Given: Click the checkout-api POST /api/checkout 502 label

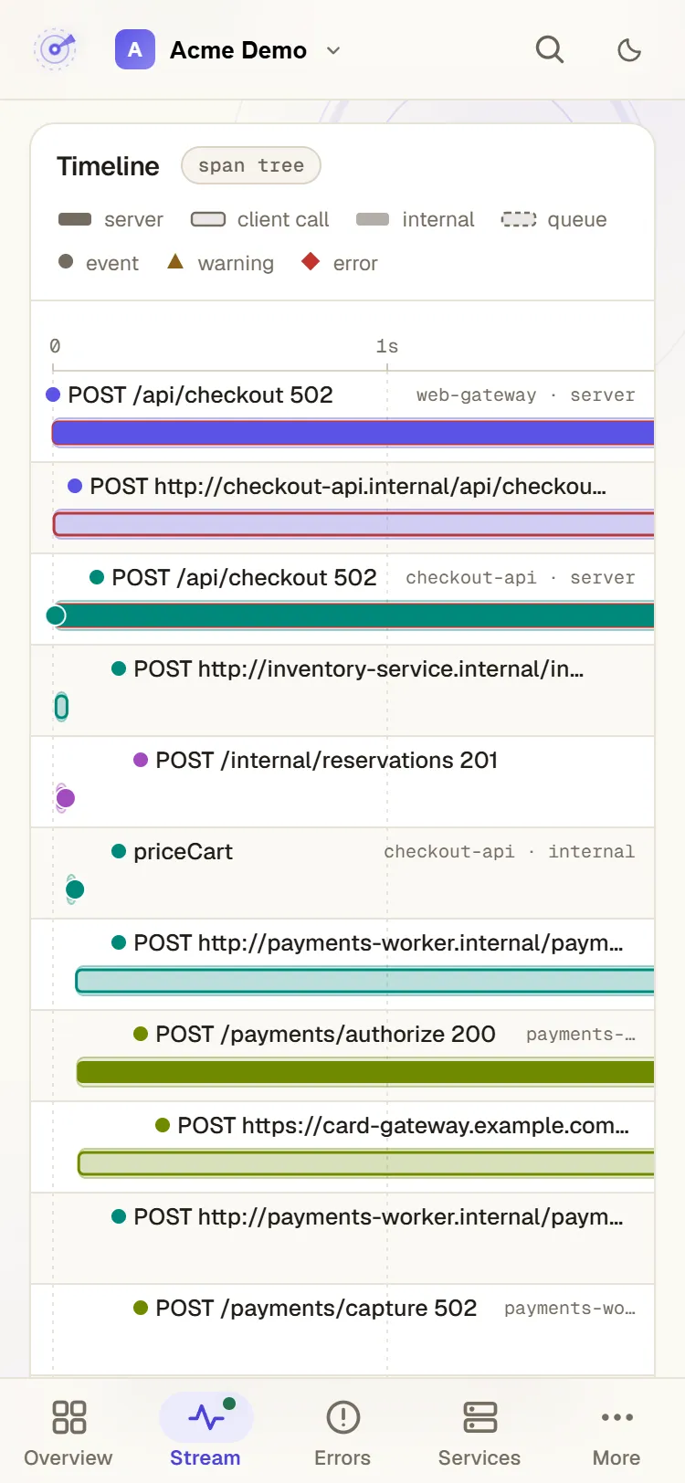Looking at the screenshot, I should (244, 577).
